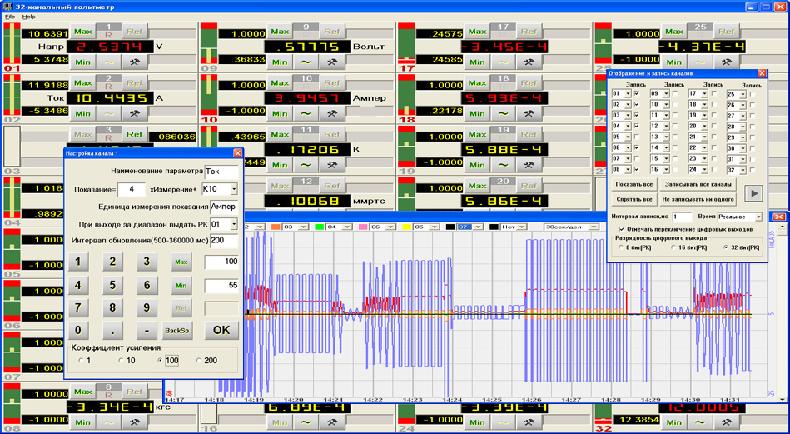The height and width of the screenshot is (434, 790).
Task: Click the yellow trace color swatch
Action: [405, 227]
